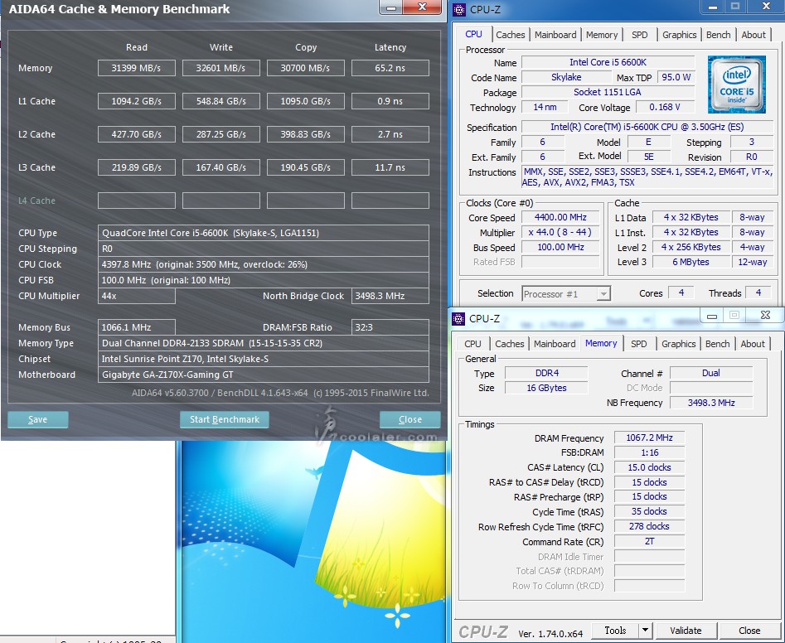Click the CPU Type field in AIDA64
Image resolution: width=785 pixels, height=643 pixels.
click(x=264, y=233)
